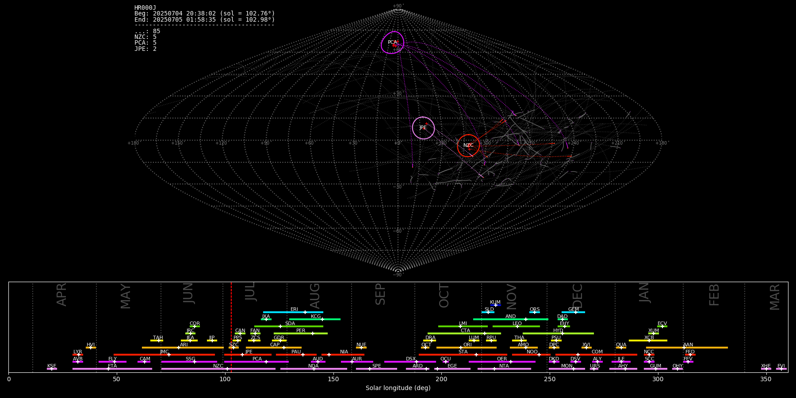This screenshot has width=796, height=398.
Task: Click the ORI shower bar in timeline
Action: coord(467,348)
